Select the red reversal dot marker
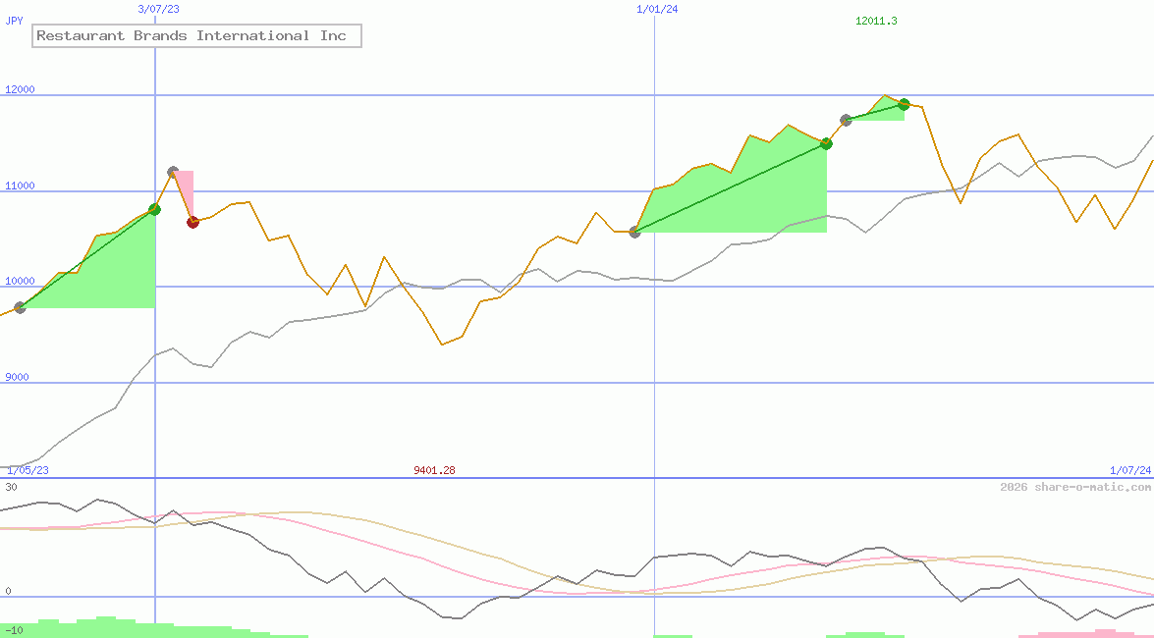 (x=192, y=222)
